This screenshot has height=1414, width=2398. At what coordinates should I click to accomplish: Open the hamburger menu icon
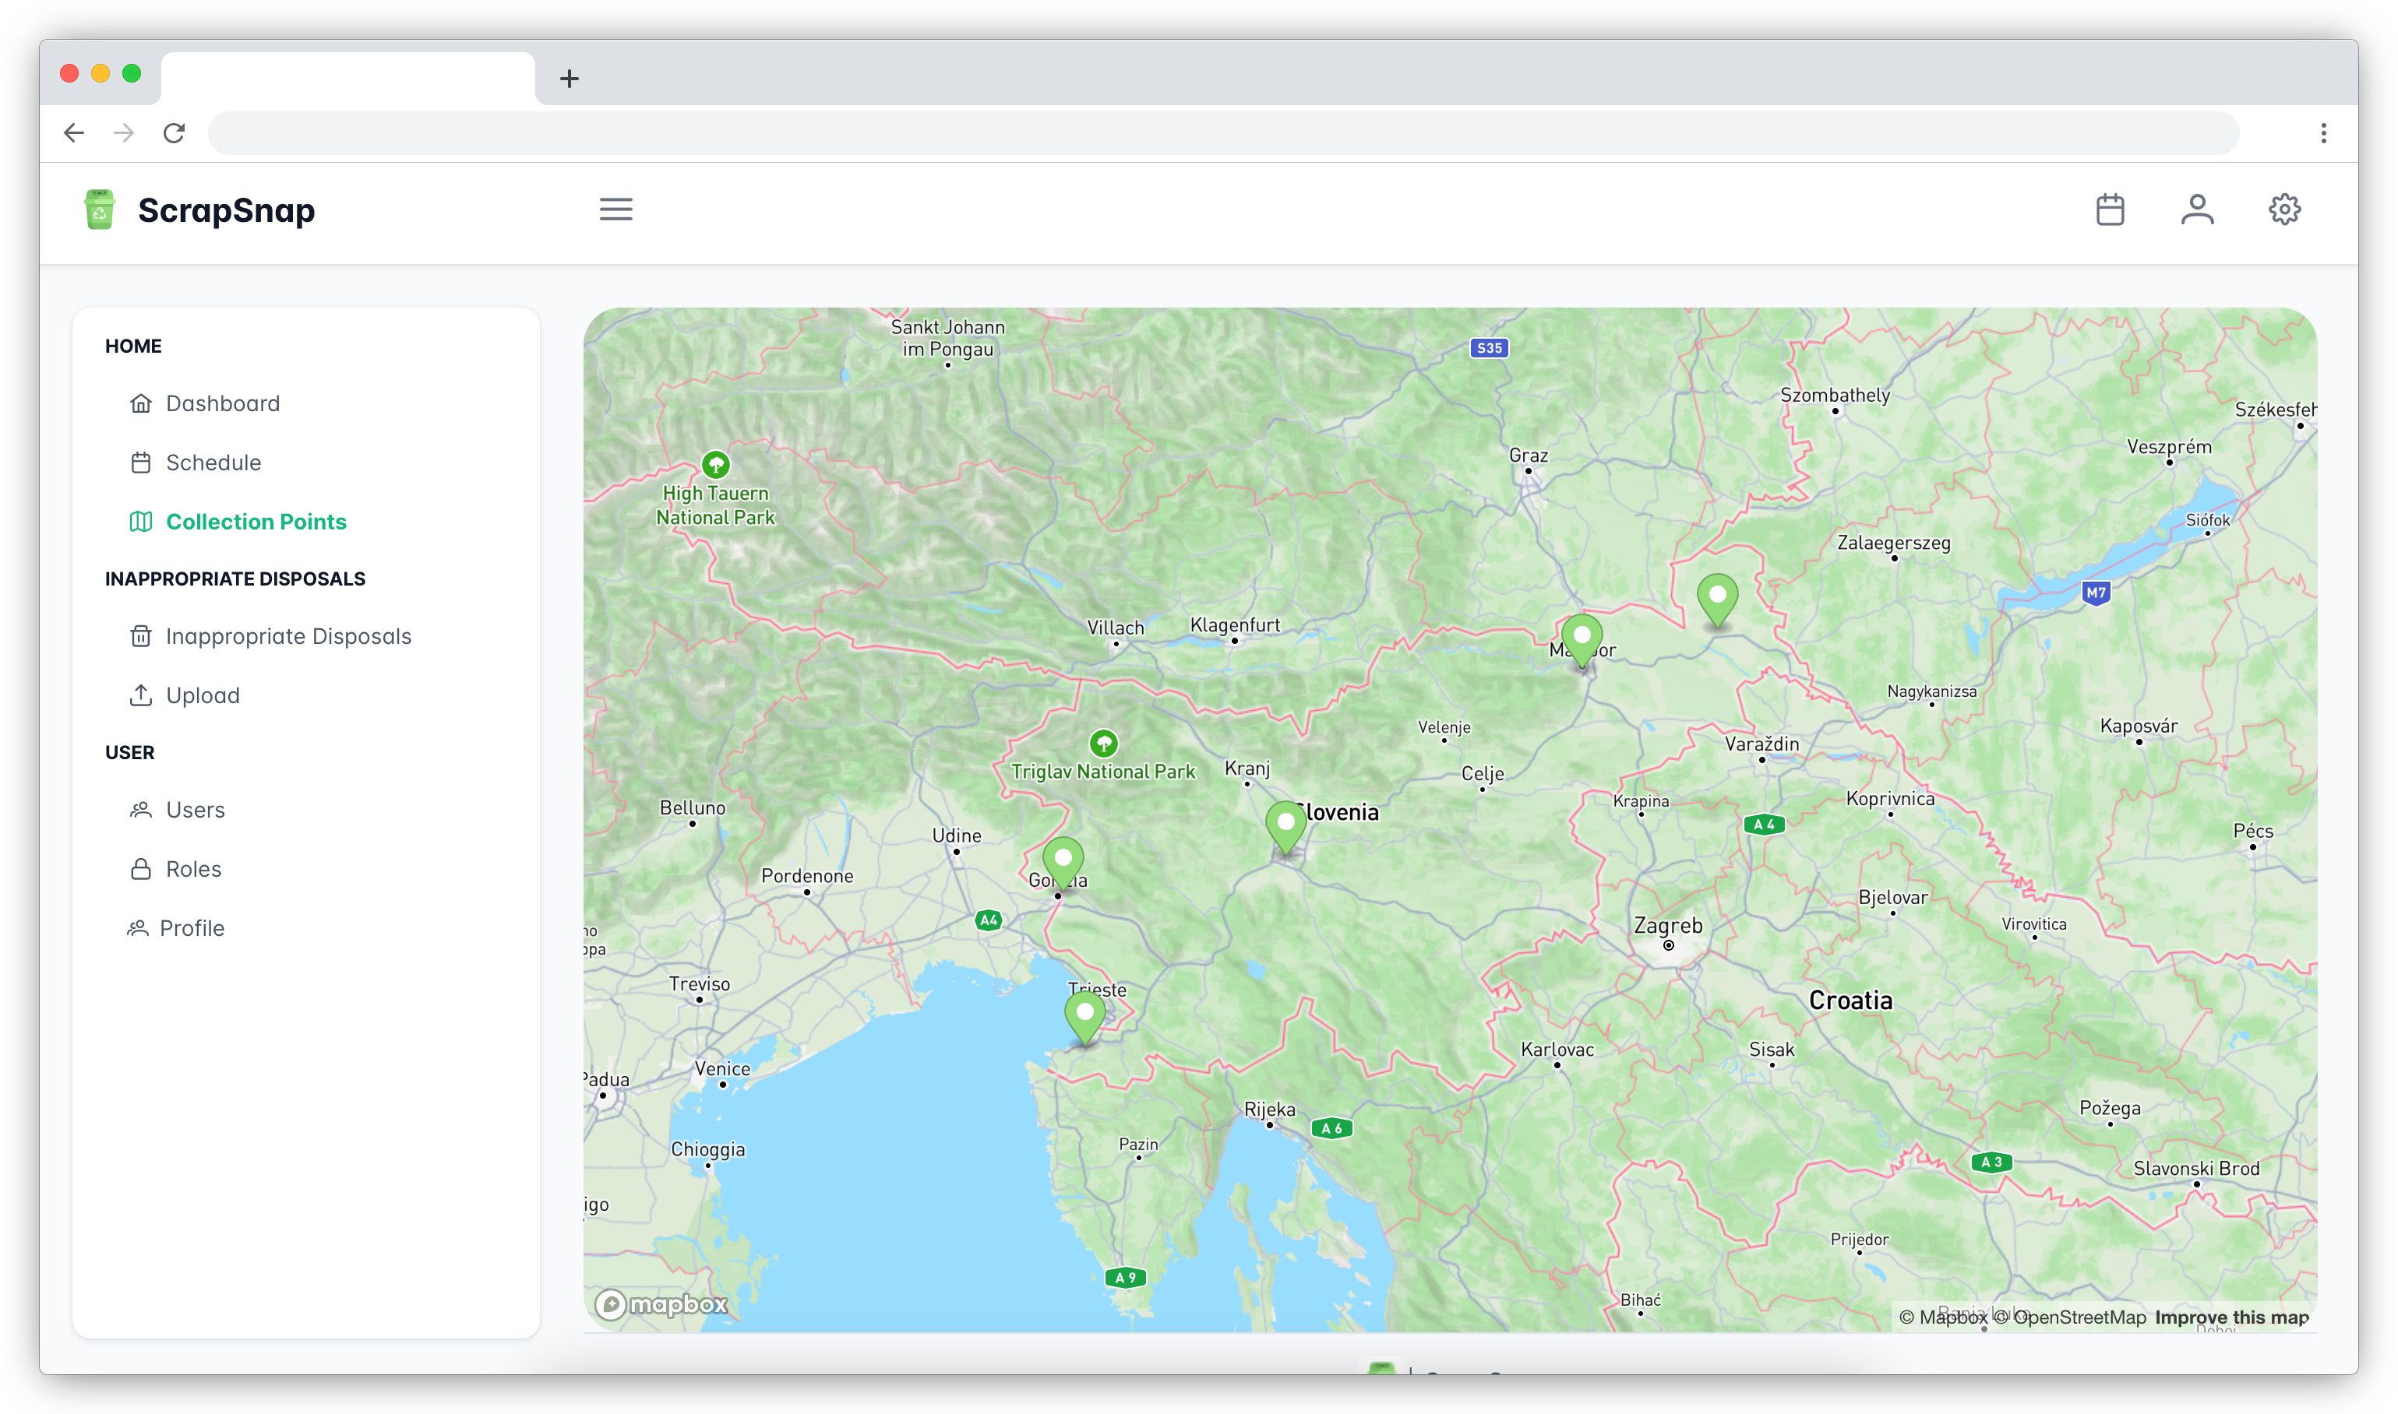(x=616, y=209)
